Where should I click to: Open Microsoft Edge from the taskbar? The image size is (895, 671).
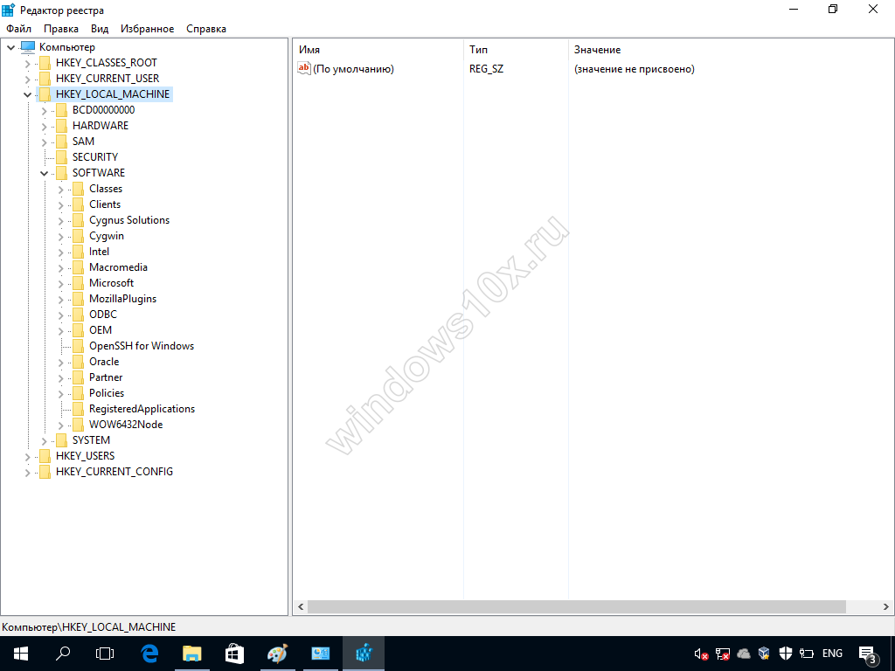[x=149, y=654]
